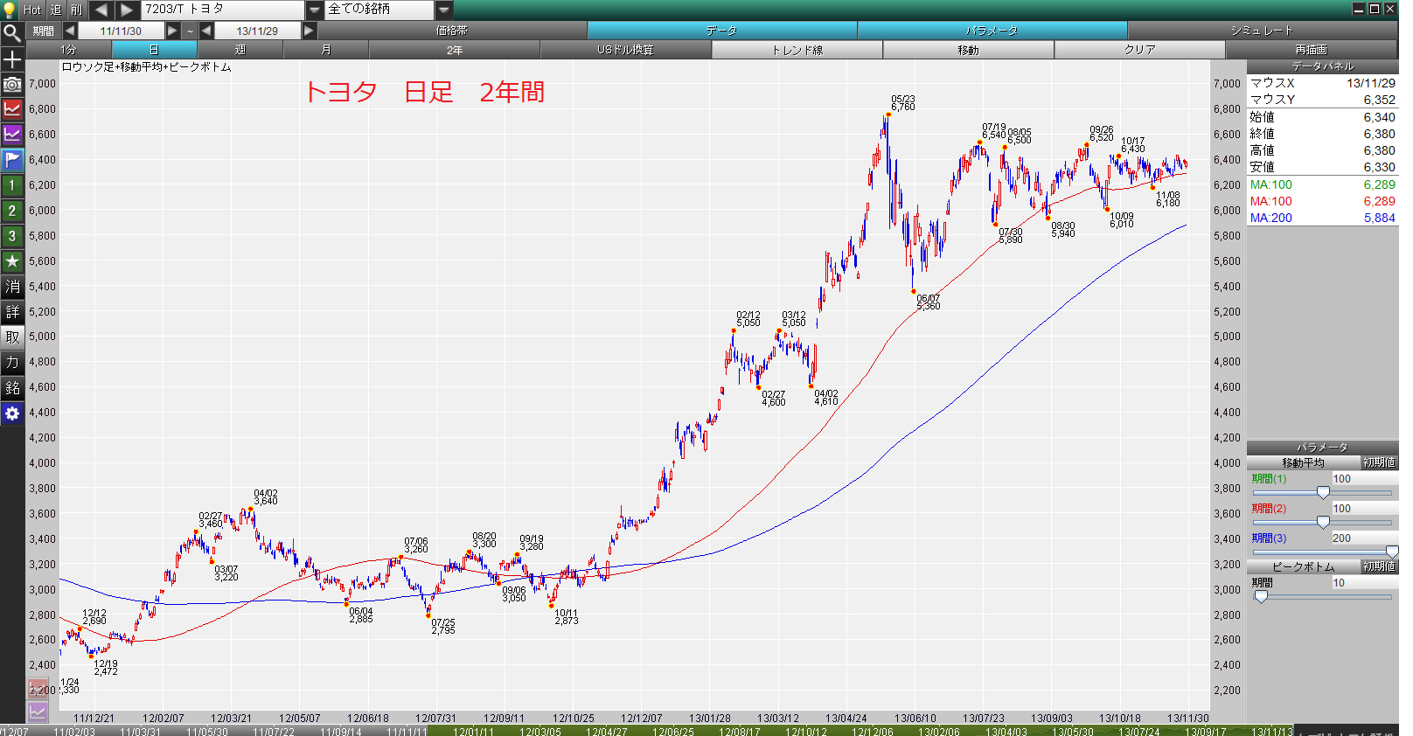Select the crosshair plus tool

(12, 59)
